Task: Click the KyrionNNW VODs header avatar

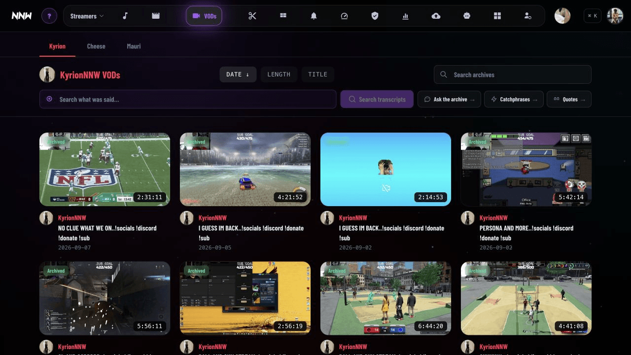Action: click(47, 74)
